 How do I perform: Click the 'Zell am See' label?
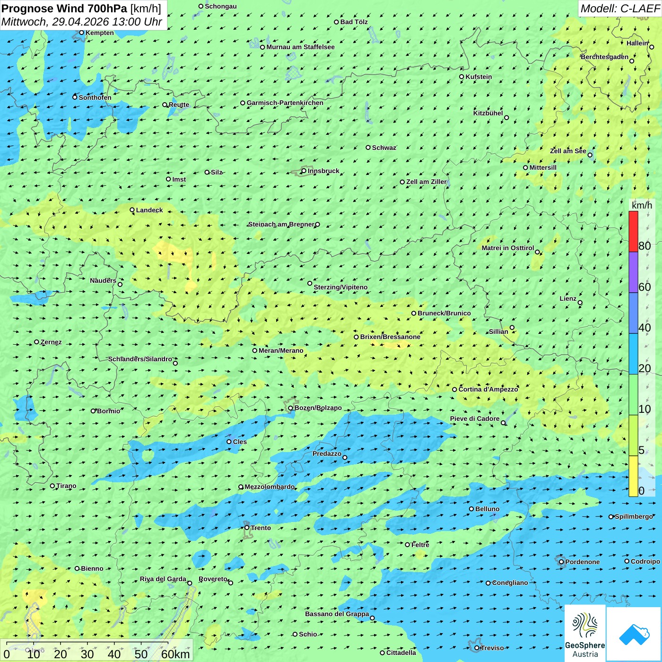(568, 151)
